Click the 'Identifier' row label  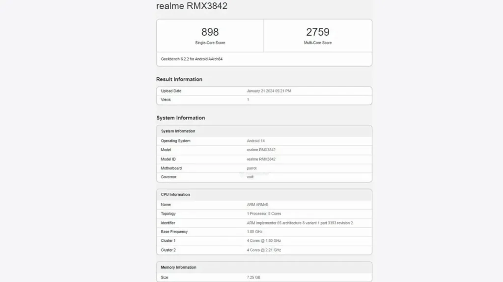pyautogui.click(x=168, y=223)
